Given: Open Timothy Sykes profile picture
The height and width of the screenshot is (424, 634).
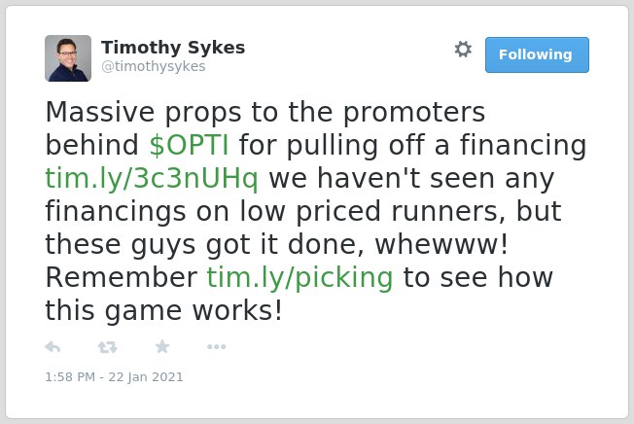Looking at the screenshot, I should point(68,58).
